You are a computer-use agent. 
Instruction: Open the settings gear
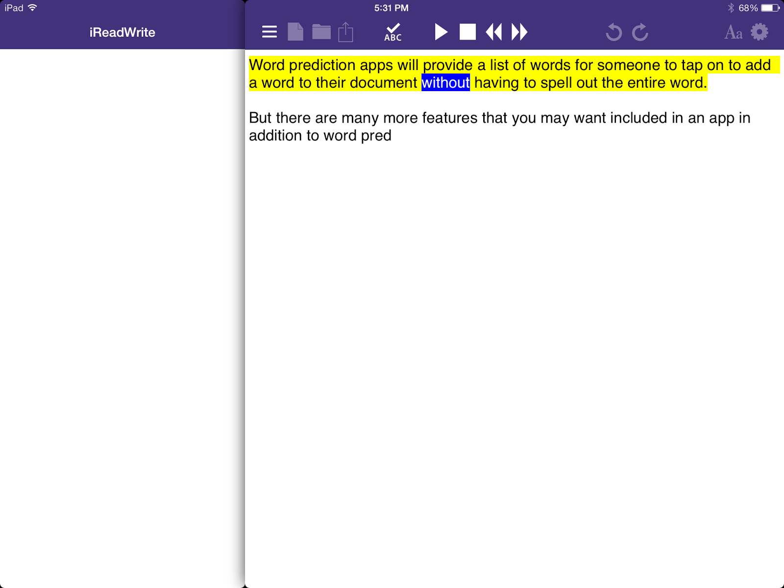click(x=759, y=32)
